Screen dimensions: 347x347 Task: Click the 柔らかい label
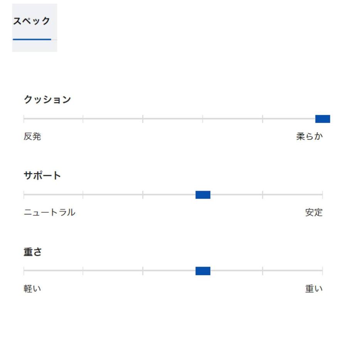tap(309, 136)
